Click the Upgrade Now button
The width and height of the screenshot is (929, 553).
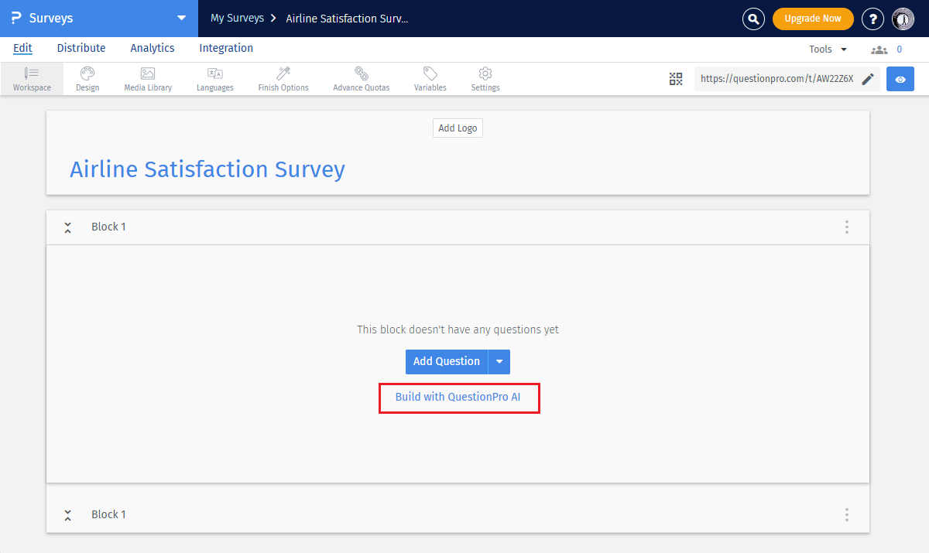point(812,19)
